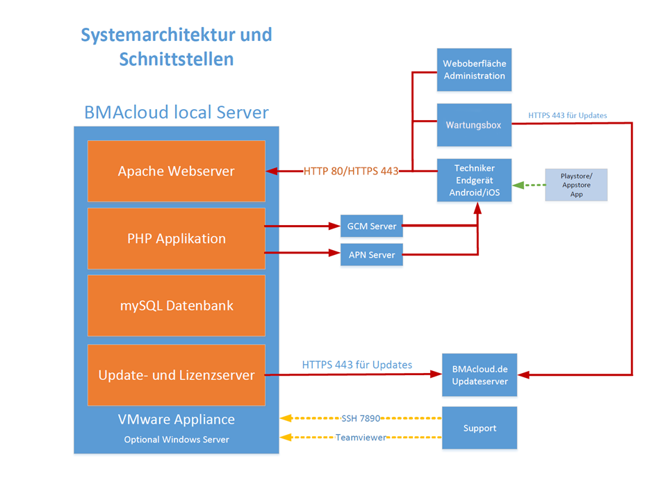Click the Weboberfläche Administration box
This screenshot has height=496, width=670.
474,69
